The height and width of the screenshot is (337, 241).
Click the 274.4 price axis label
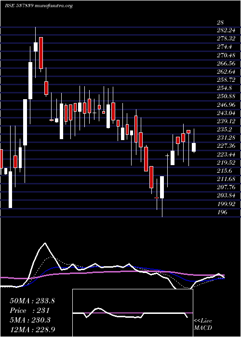224,47
